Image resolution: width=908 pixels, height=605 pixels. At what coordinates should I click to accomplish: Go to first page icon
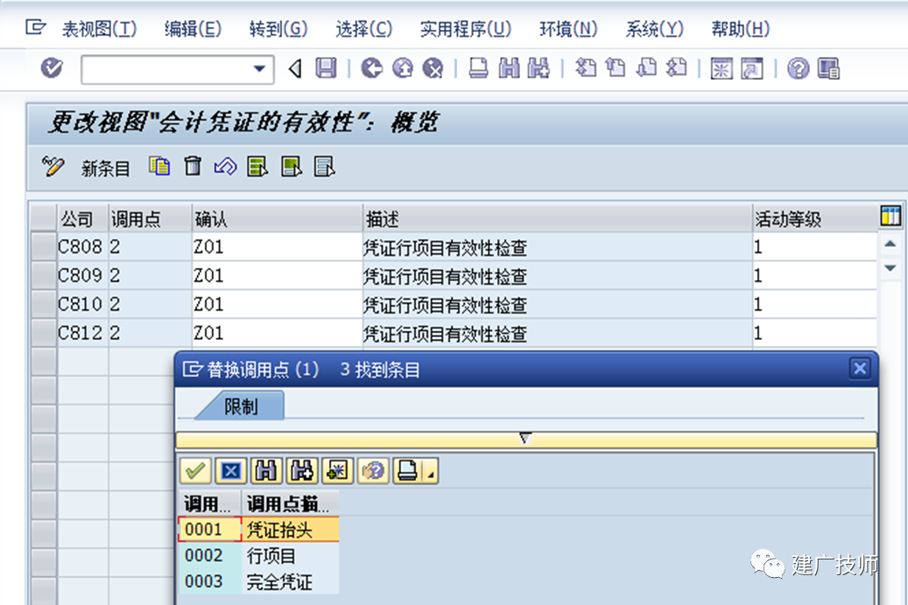(x=586, y=68)
